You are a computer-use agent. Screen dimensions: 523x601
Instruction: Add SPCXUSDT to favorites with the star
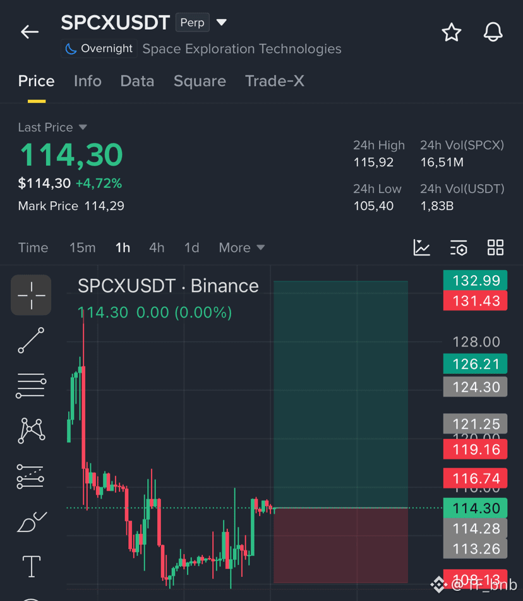(x=452, y=32)
